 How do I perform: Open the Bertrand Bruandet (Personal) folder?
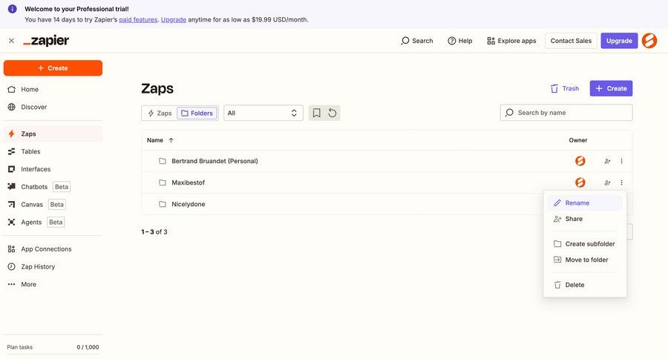(x=215, y=161)
